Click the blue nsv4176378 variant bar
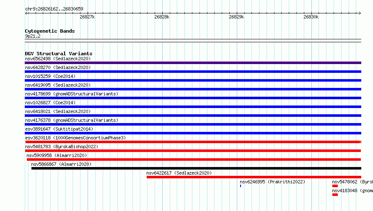 [x=193, y=124]
